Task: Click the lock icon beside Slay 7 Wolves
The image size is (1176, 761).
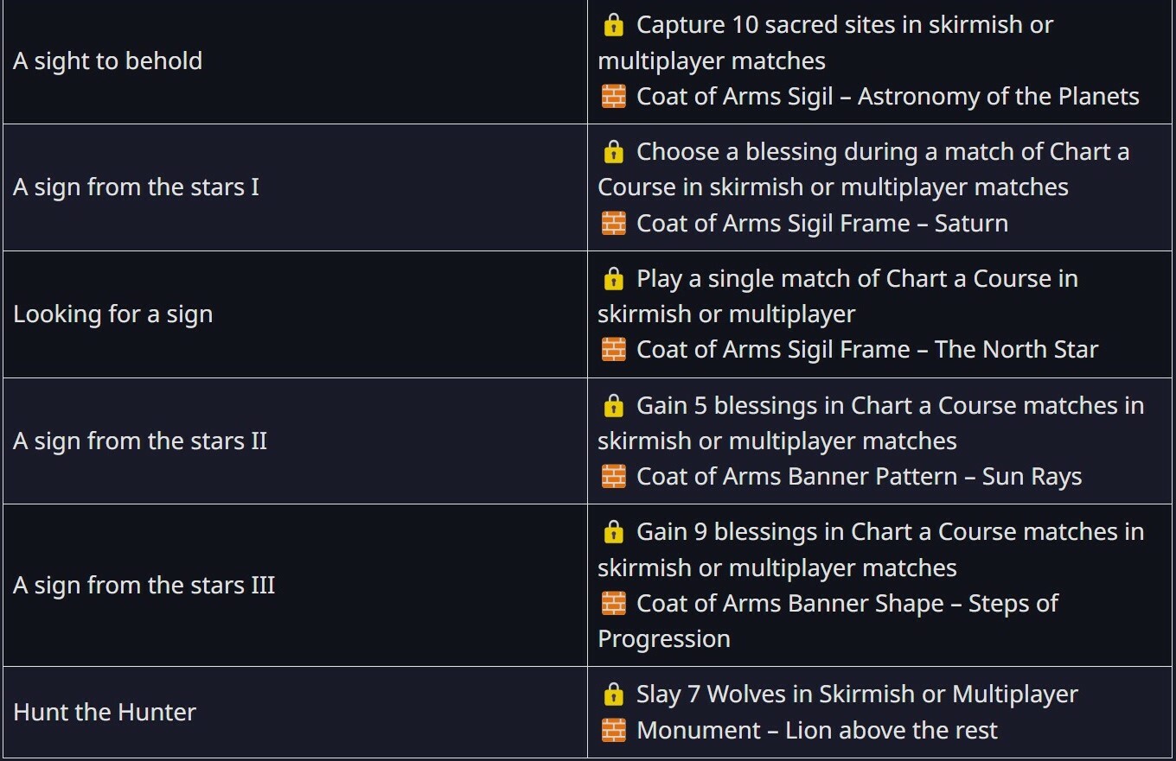Action: (613, 694)
